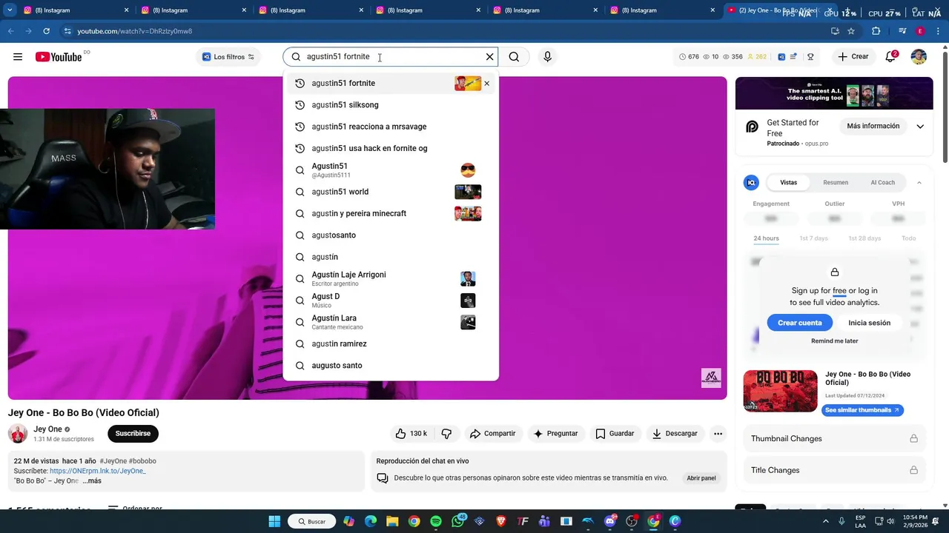This screenshot has height=533, width=949.
Task: Click 'Más información' on the ad
Action: click(x=873, y=127)
